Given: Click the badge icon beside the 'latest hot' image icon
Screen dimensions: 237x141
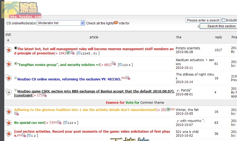Looking at the screenshot, I should [x=72, y=53].
